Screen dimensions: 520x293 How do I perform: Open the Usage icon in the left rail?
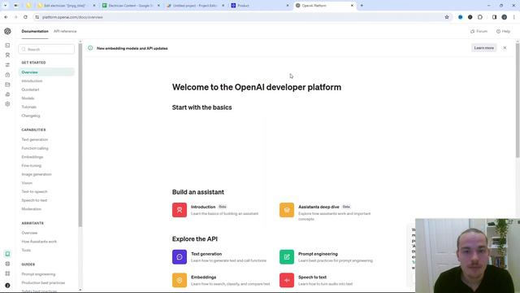tap(7, 94)
